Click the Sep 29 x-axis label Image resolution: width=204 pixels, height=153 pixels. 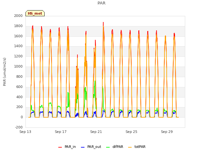(167, 132)
